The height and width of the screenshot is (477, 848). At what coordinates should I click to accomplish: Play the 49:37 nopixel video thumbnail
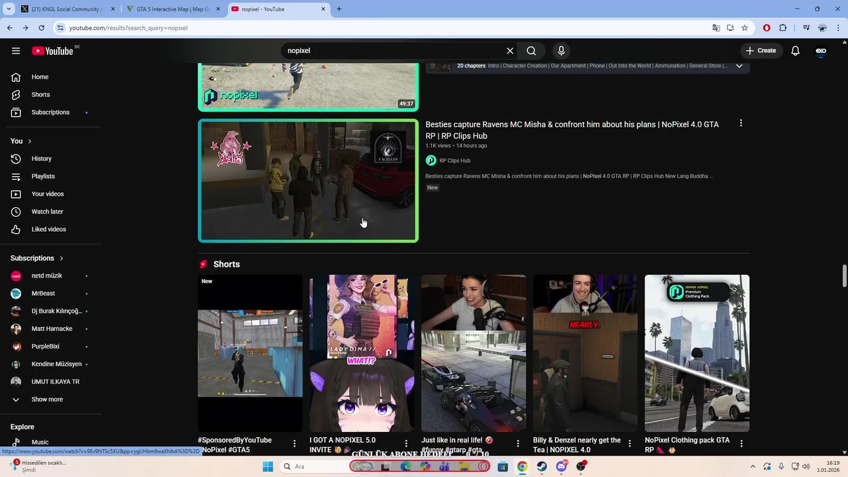pos(308,86)
